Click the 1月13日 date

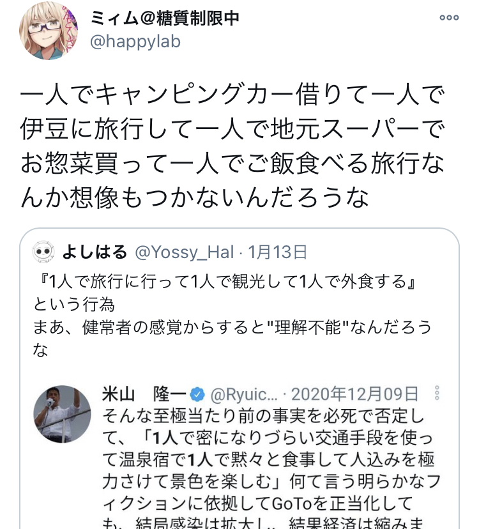278,252
